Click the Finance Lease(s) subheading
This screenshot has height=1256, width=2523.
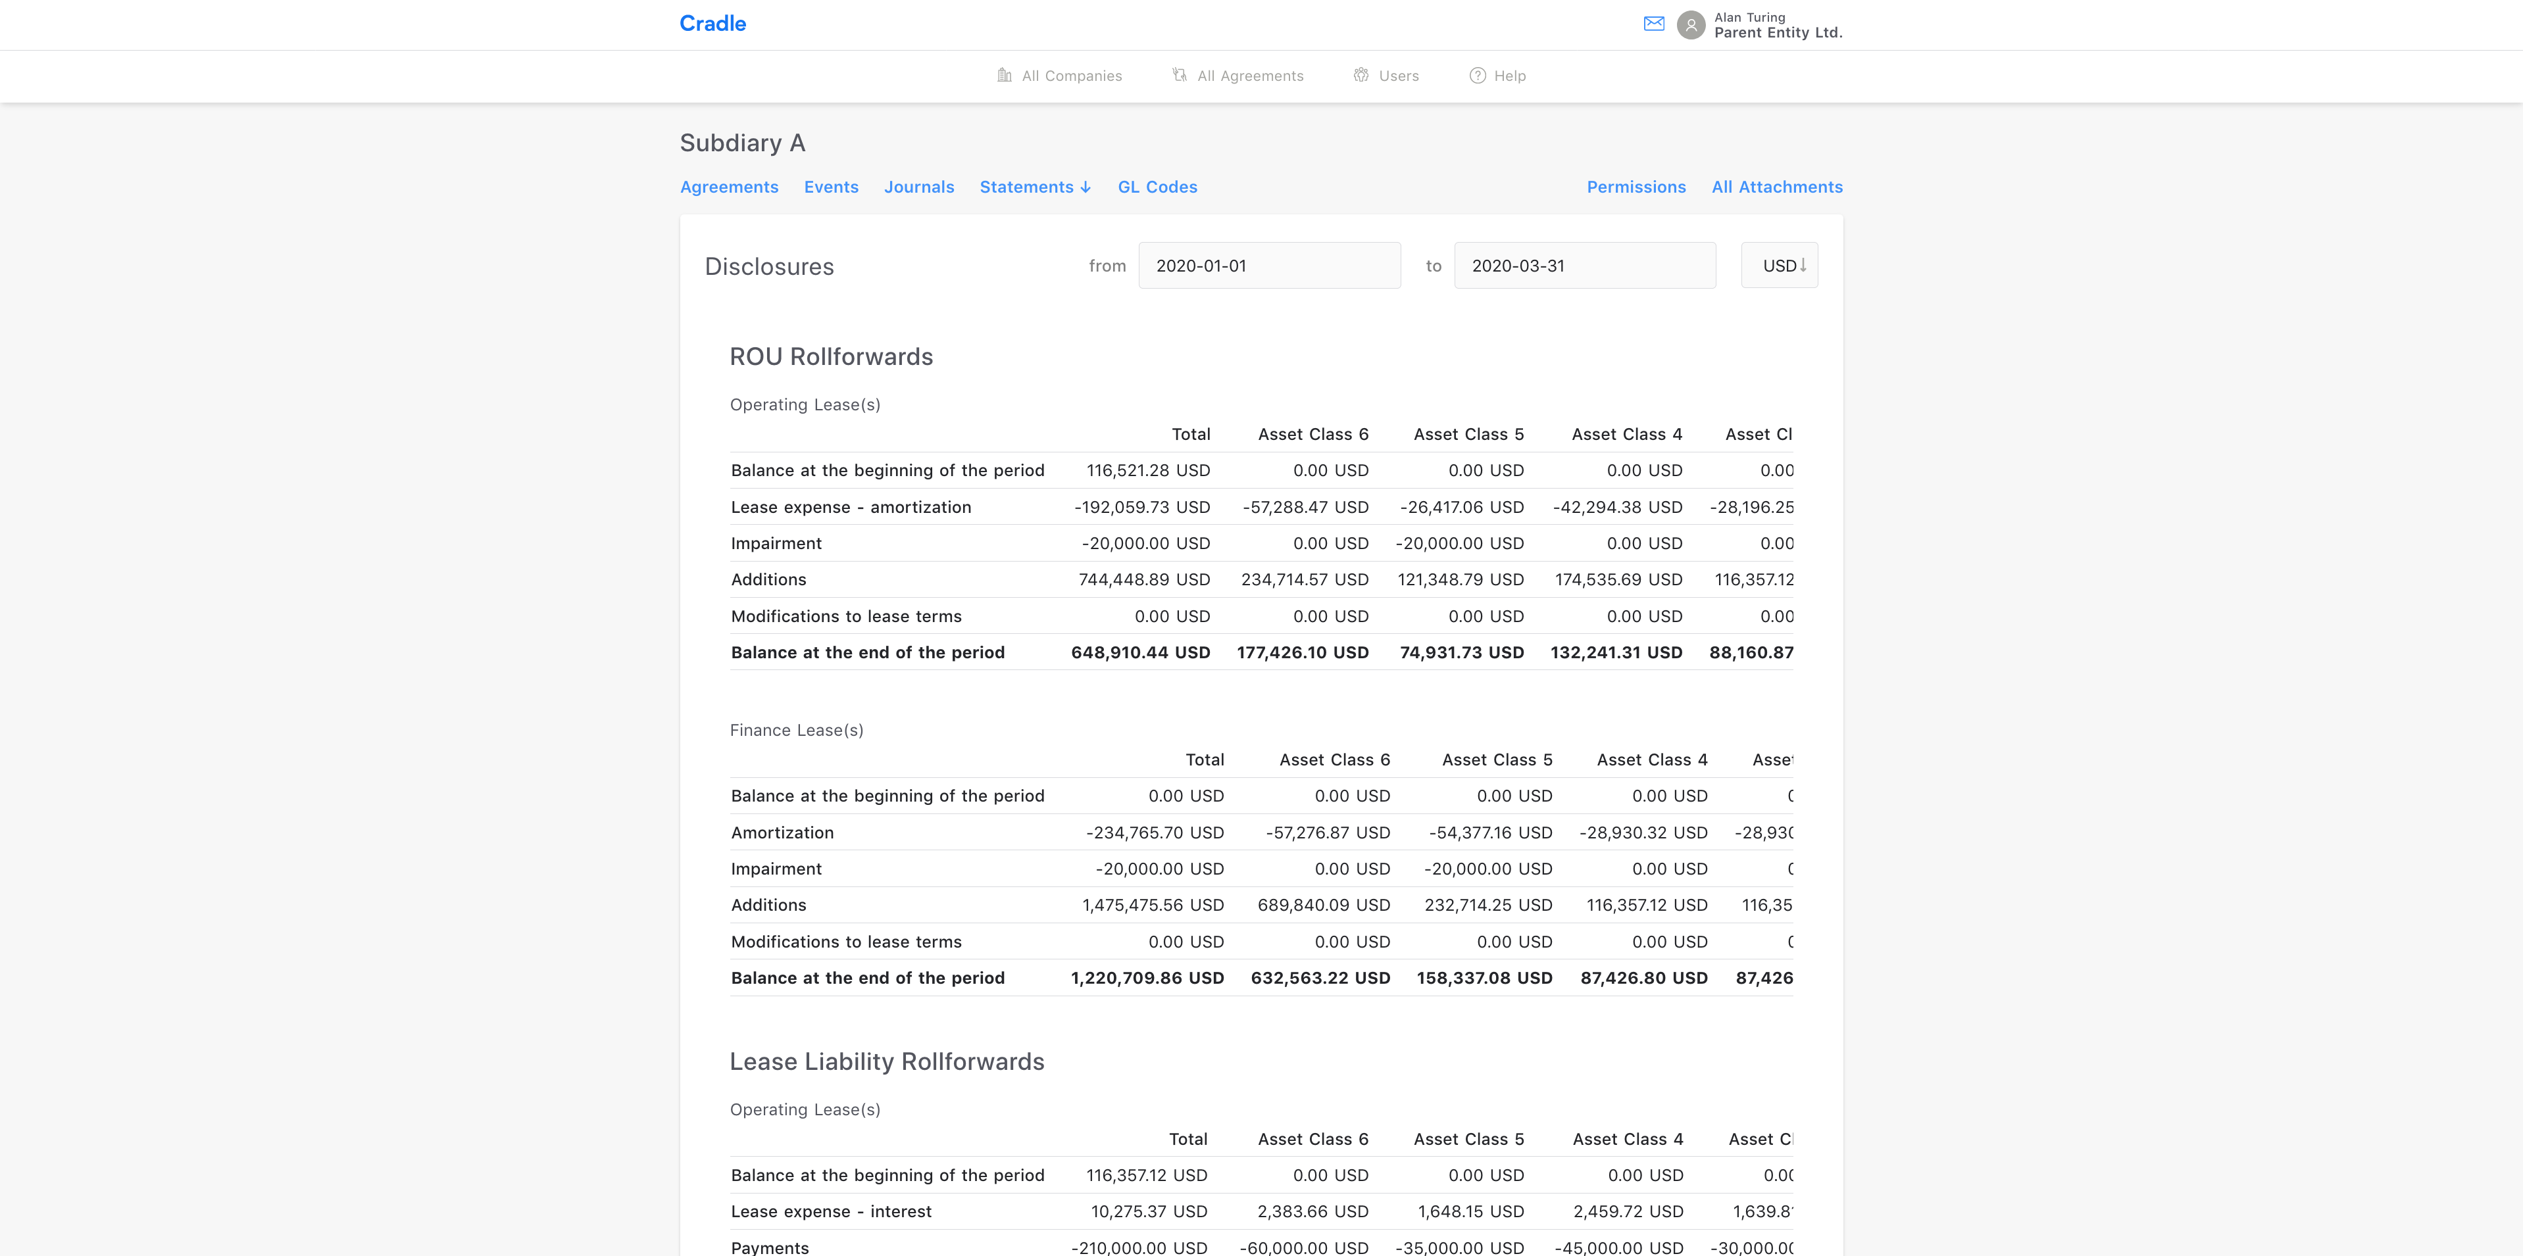(x=796, y=731)
